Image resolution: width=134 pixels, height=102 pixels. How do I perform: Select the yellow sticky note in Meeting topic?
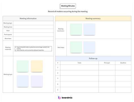point(37,66)
